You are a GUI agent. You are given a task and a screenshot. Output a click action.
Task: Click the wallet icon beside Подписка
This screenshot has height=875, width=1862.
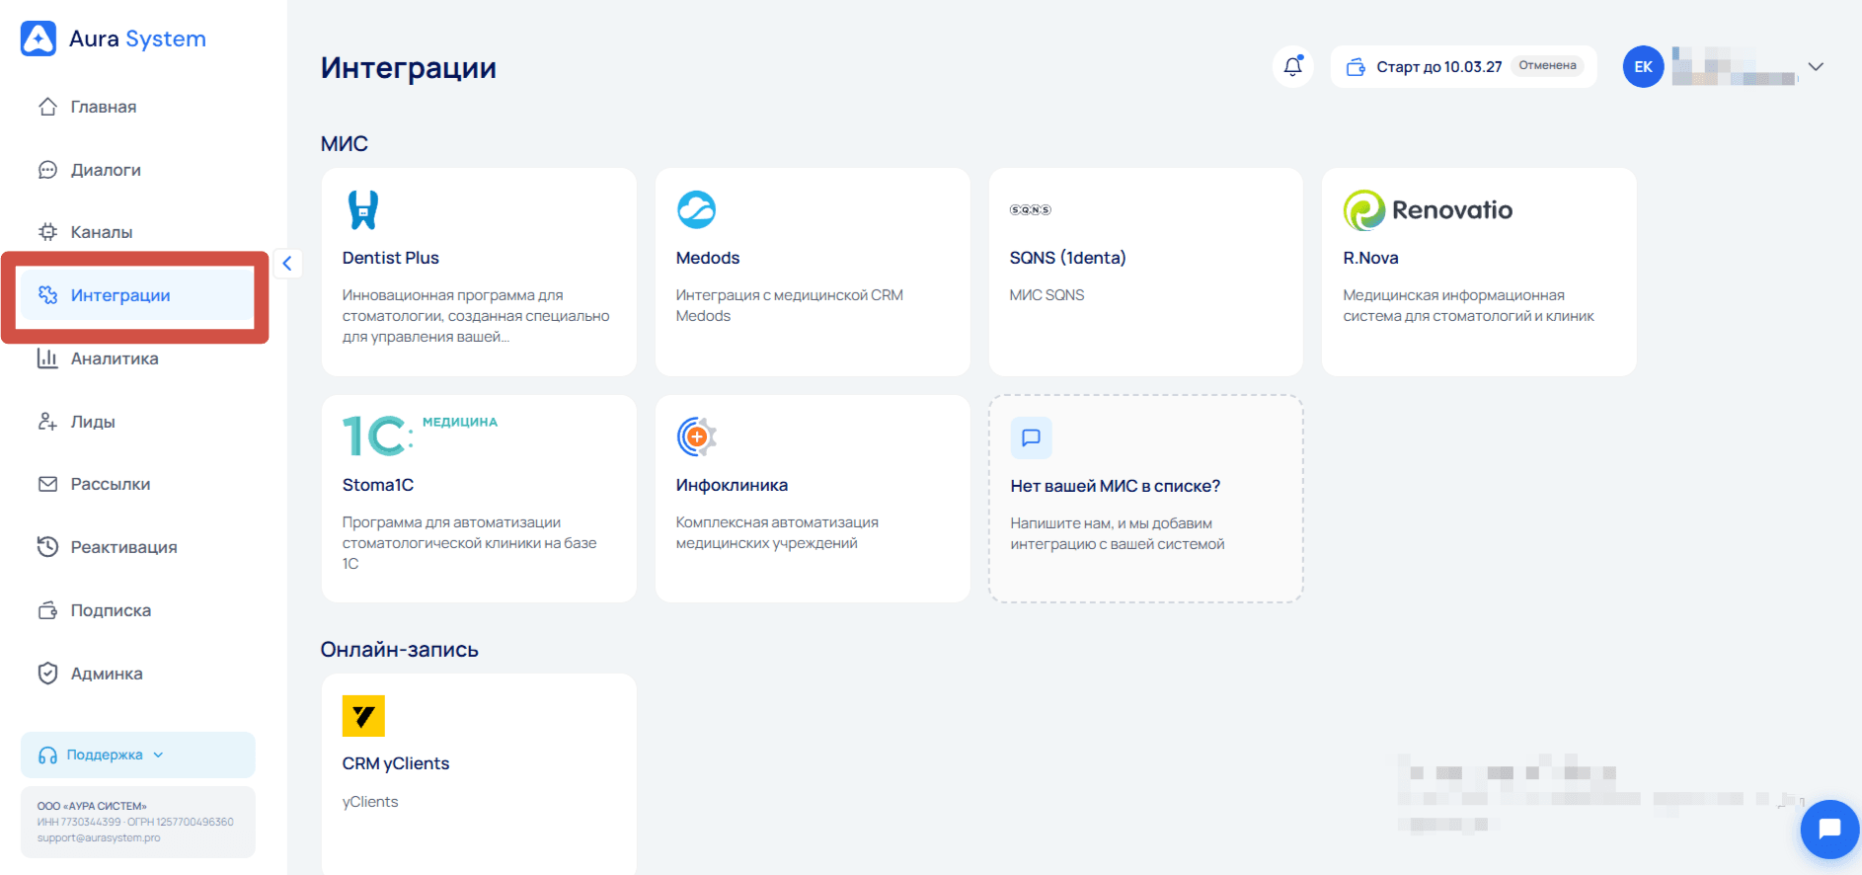[x=47, y=610]
